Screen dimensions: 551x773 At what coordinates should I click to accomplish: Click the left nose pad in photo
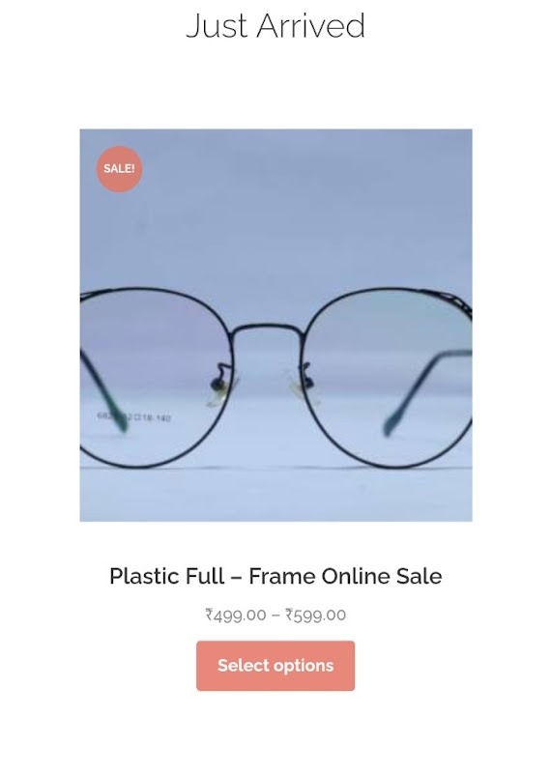[220, 386]
